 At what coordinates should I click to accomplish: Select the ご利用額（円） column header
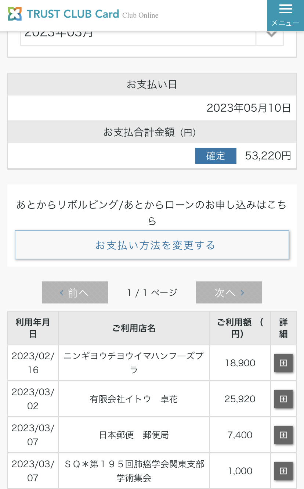click(240, 328)
